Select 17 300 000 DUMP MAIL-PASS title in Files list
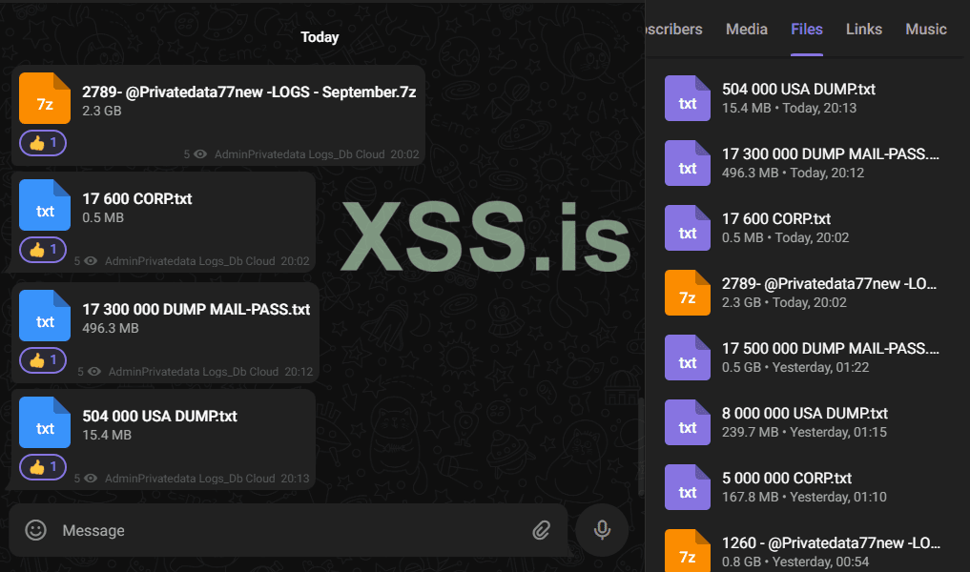Screen dimensions: 970x572 [830, 154]
